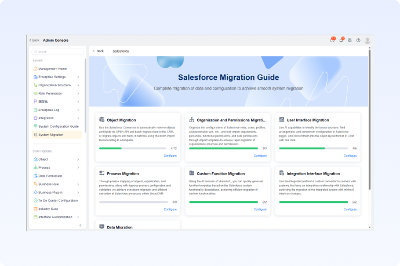Click the Organization and Permissions Migration card icon
This screenshot has width=400, height=266.
[191, 120]
